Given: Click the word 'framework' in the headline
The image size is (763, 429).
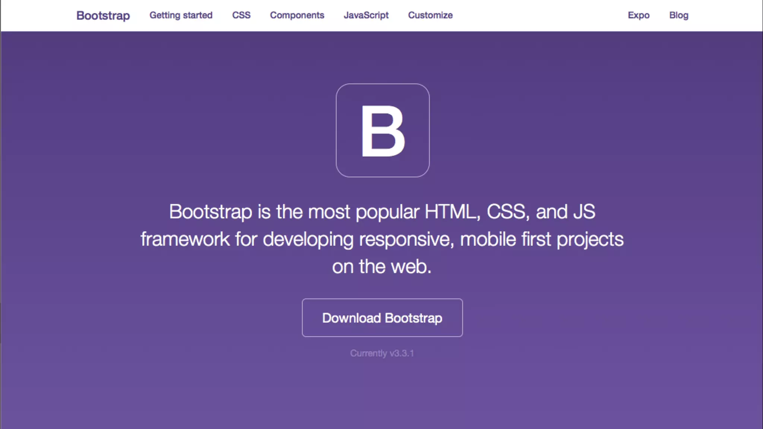Looking at the screenshot, I should click(185, 239).
